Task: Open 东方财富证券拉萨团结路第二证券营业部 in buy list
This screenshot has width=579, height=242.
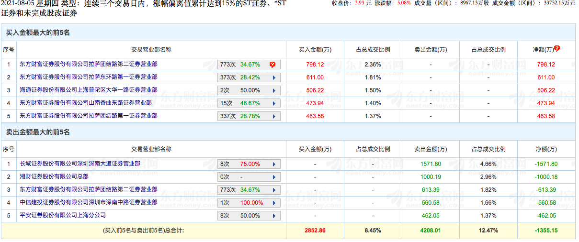Action: pyautogui.click(x=89, y=64)
